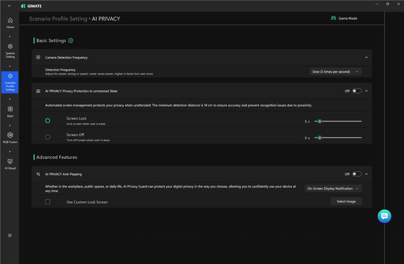Open AI Visual section
The height and width of the screenshot is (264, 404).
click(x=10, y=164)
